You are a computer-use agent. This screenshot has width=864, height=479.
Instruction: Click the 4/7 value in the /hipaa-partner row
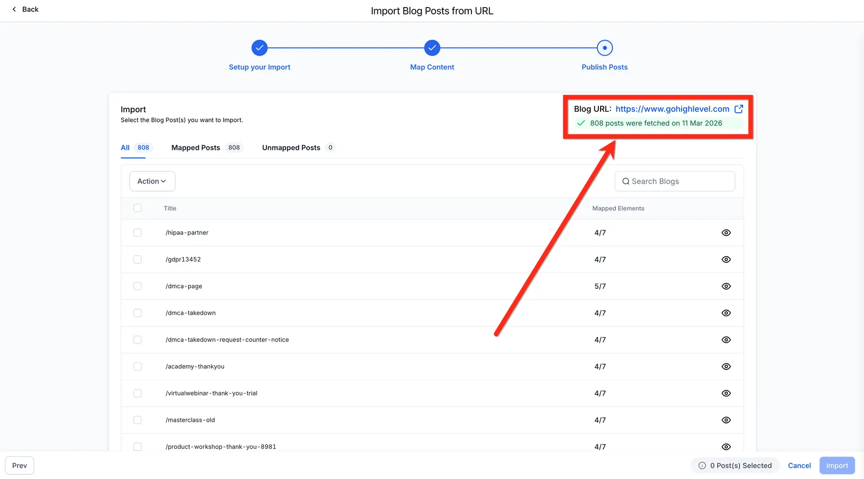(600, 232)
